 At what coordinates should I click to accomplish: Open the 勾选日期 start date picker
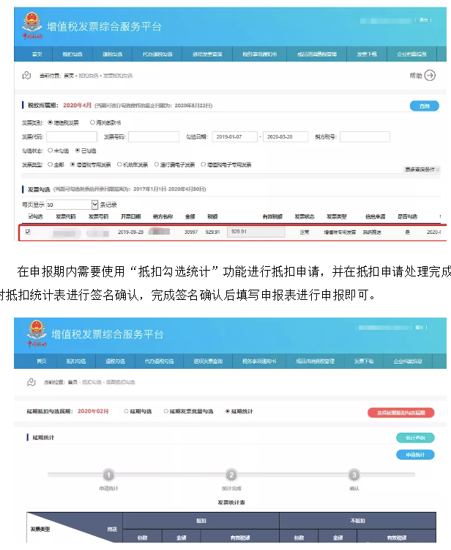236,137
